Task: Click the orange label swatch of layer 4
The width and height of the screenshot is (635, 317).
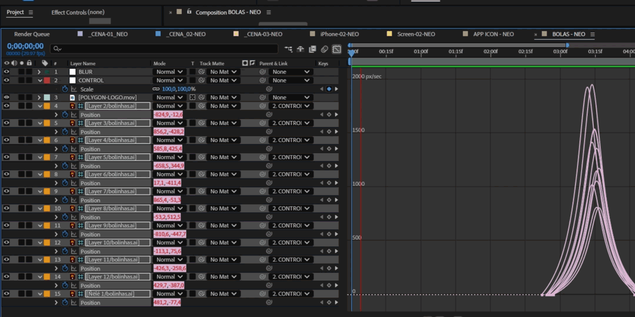Action: [47, 106]
